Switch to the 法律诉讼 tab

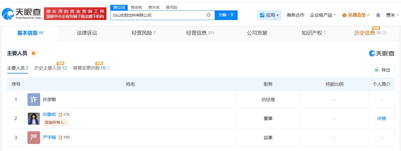(87, 33)
